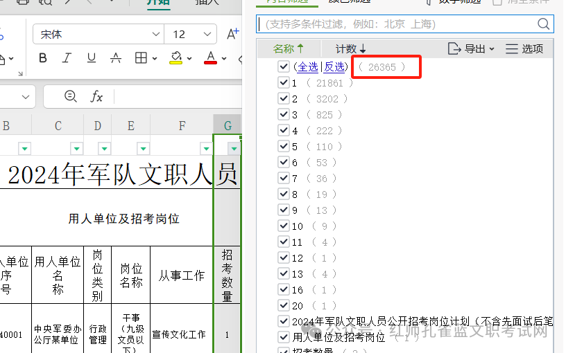The height and width of the screenshot is (353, 566).
Task: Apply underline to selected text
Action: point(91,58)
